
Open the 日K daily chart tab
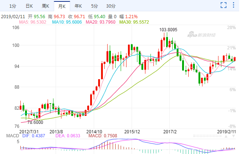[x=29, y=6]
